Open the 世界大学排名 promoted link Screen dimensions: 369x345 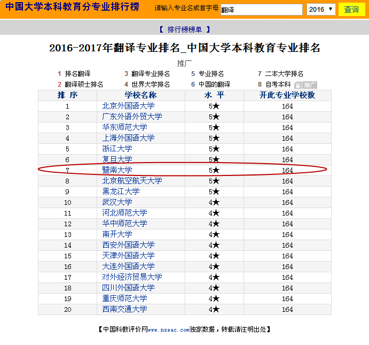[x=151, y=85]
